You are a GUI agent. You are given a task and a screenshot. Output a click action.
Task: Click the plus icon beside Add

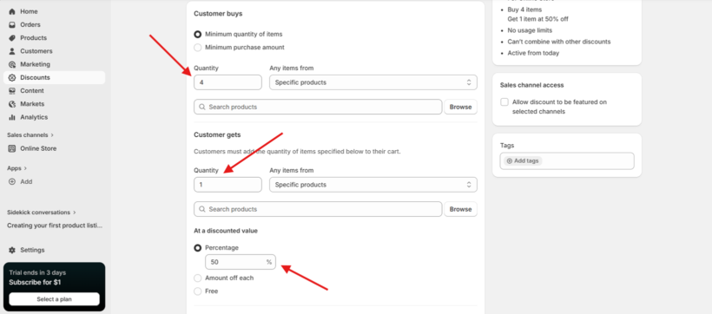[12, 181]
